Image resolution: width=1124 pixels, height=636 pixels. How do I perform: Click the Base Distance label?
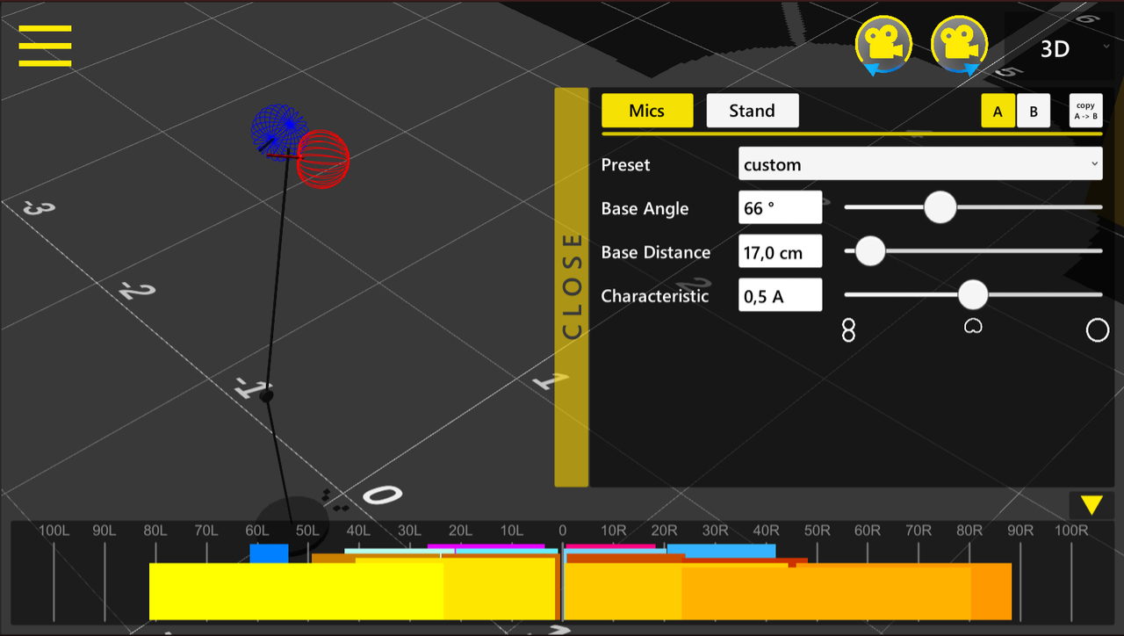[x=656, y=253]
